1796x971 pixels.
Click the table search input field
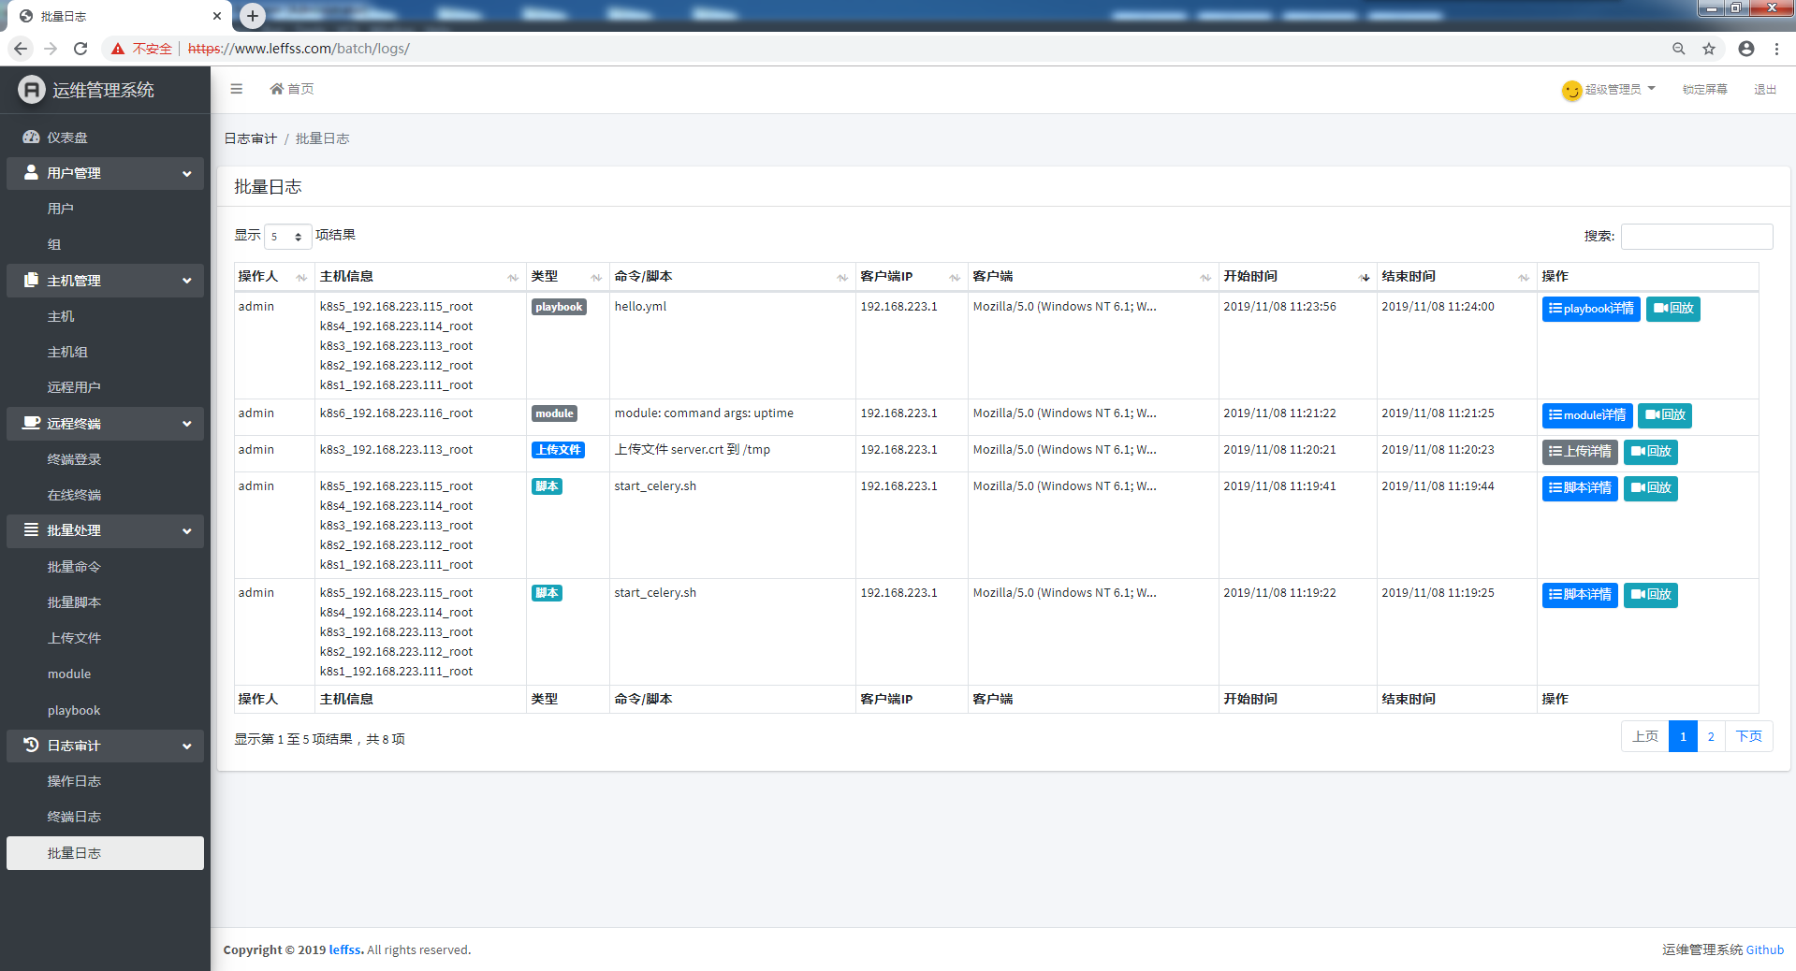pos(1697,237)
